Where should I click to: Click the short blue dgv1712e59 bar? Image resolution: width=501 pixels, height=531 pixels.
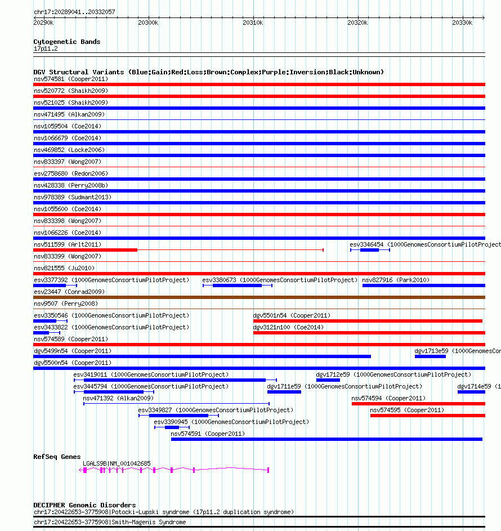(328, 380)
